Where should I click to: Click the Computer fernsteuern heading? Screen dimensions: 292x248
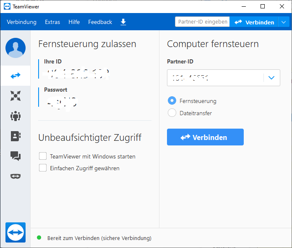(x=213, y=44)
